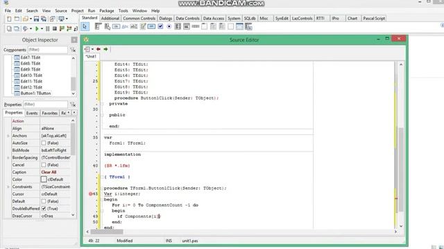Click the Save All toolbar icon
Screen dimensions: 444x249
pos(44,19)
